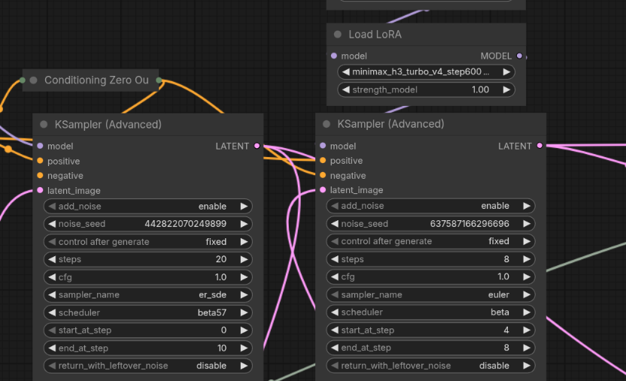Collapse the Load LoRA node using its gray dot
626x381 pixels.
click(338, 35)
